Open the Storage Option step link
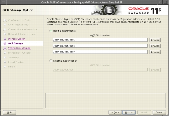Viewport: 170px width, 116px height. (17, 39)
